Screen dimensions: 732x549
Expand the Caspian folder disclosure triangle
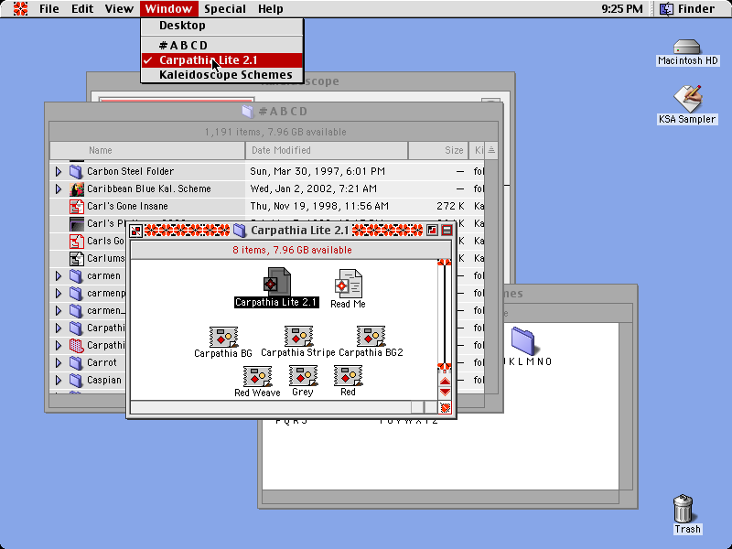coord(59,380)
